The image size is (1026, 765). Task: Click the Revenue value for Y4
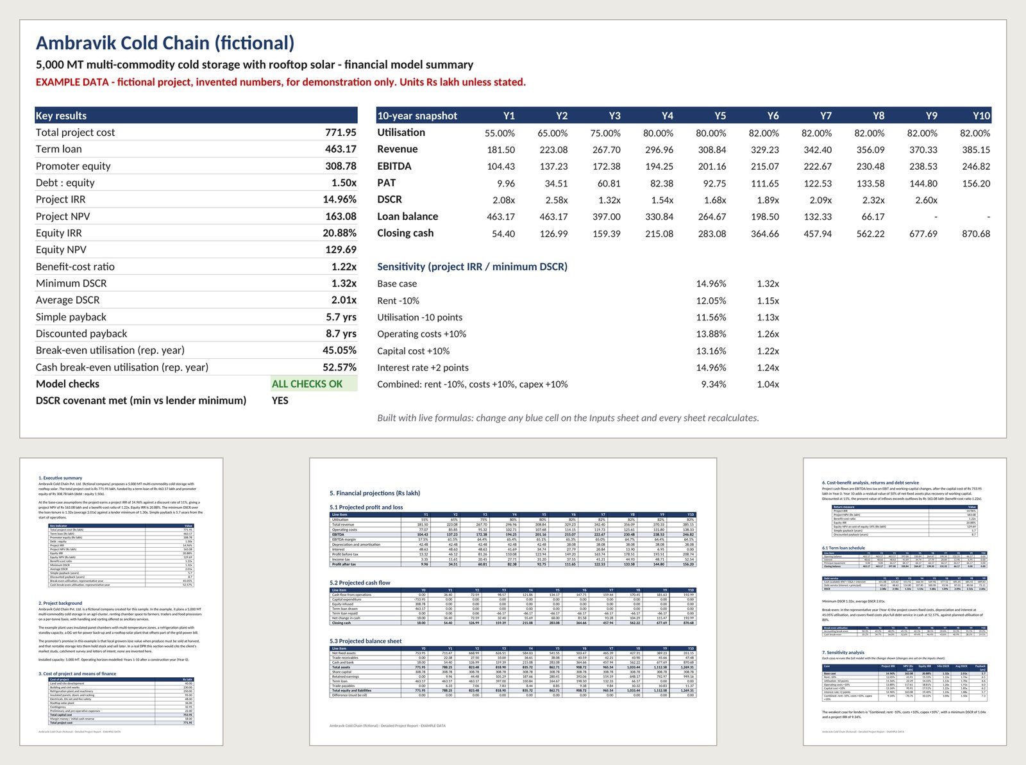click(659, 150)
